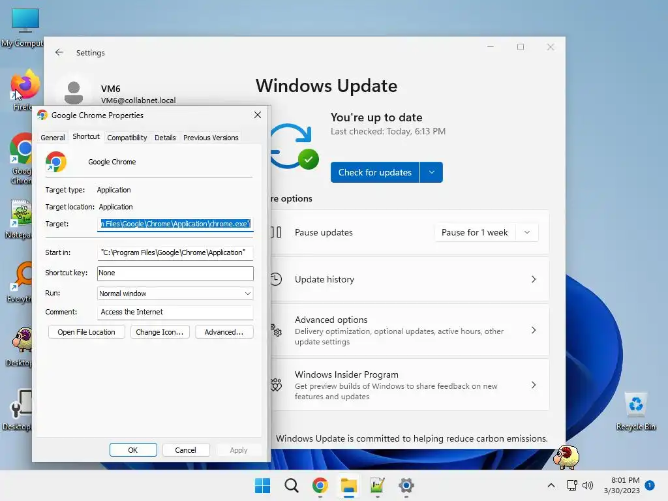Open the Pause for 1 week dropdown arrow
The width and height of the screenshot is (668, 501).
click(527, 233)
